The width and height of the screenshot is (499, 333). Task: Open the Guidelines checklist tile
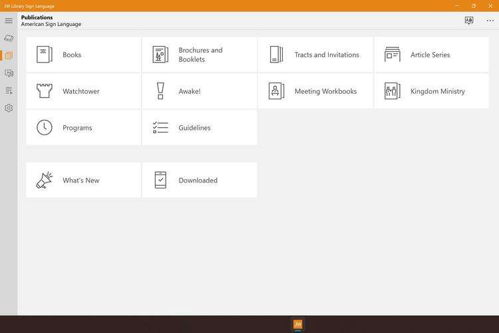199,128
